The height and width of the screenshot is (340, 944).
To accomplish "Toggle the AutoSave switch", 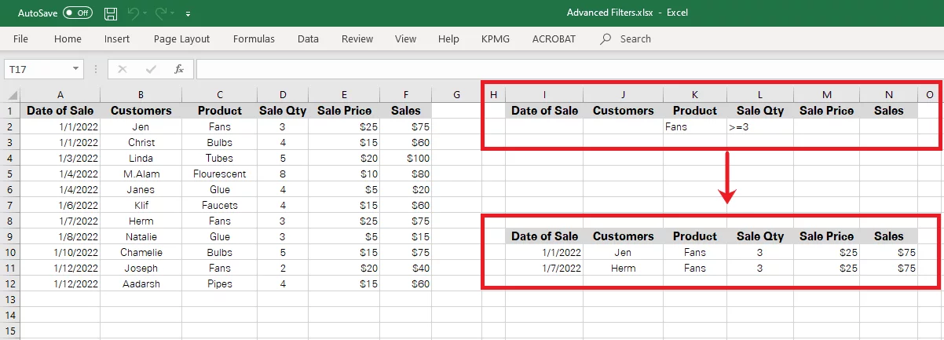I will pyautogui.click(x=77, y=13).
